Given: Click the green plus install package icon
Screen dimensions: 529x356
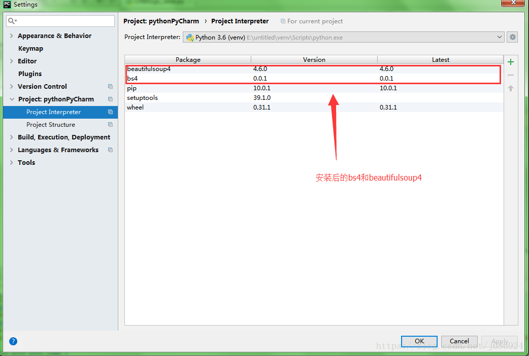Looking at the screenshot, I should 511,62.
